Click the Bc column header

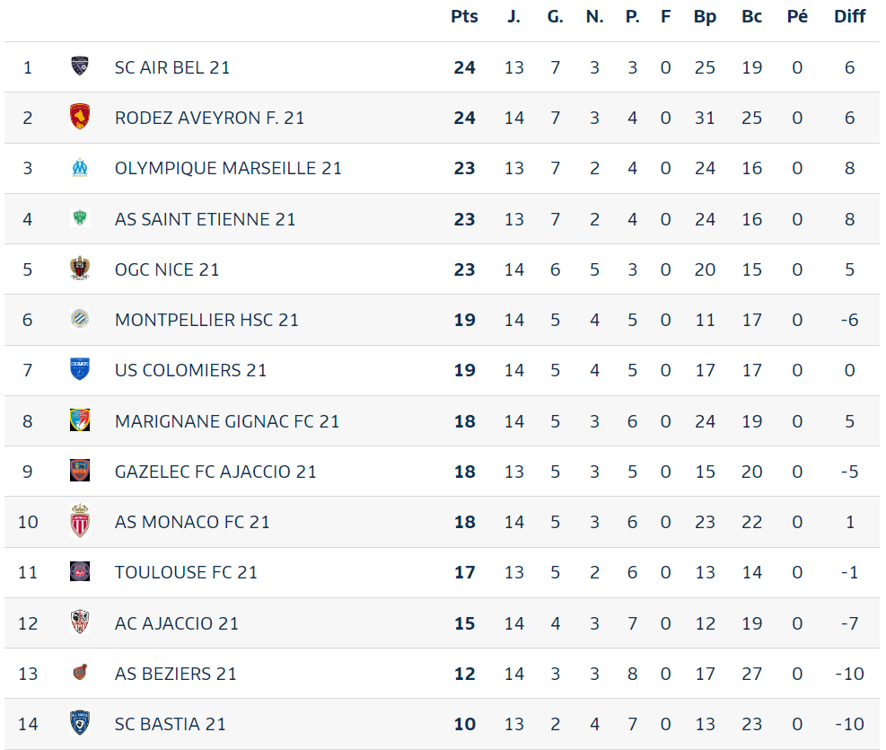[751, 16]
